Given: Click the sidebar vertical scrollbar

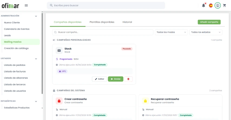Looking at the screenshot, I should pyautogui.click(x=42, y=53).
